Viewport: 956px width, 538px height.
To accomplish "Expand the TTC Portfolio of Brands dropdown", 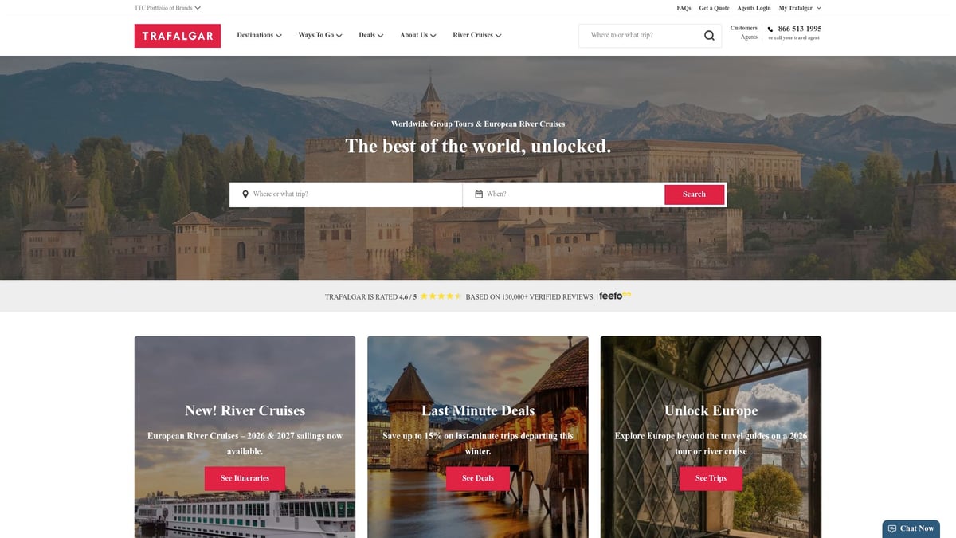I will pos(167,8).
